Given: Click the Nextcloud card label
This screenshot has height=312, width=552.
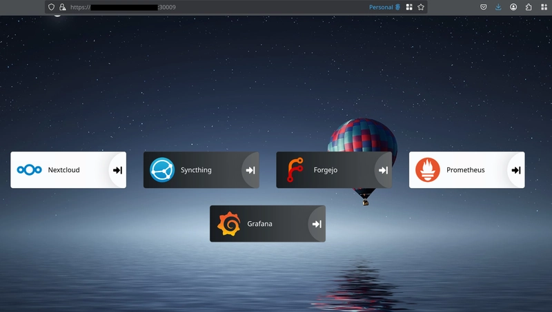Looking at the screenshot, I should click(63, 170).
